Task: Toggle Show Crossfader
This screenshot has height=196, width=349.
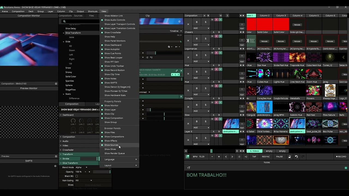Action: click(113, 32)
